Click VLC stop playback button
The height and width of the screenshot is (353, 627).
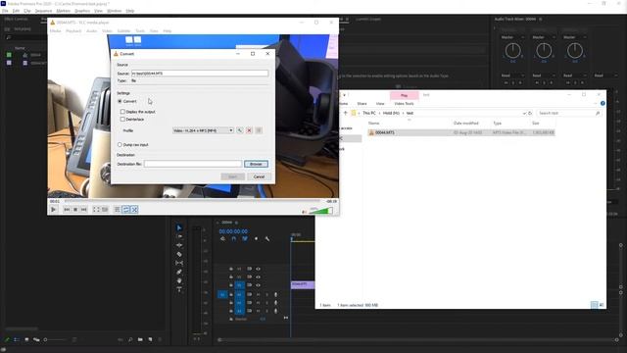point(75,209)
